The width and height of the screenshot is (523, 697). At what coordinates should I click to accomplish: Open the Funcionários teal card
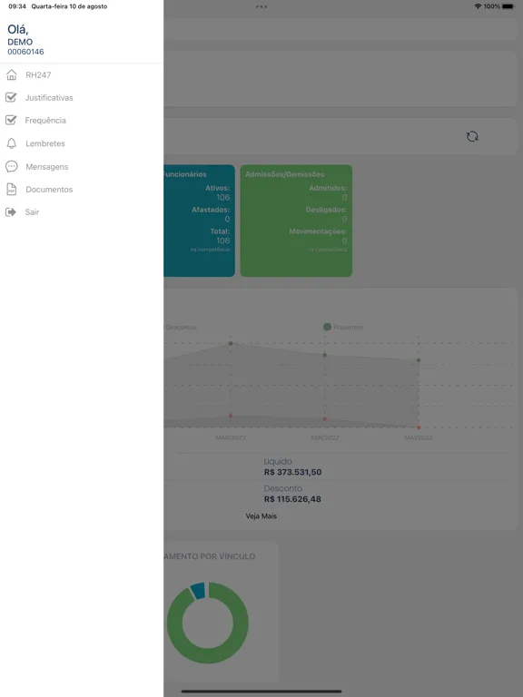pyautogui.click(x=199, y=221)
